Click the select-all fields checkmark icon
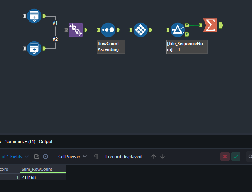This screenshot has height=192, width=252. tap(37, 157)
